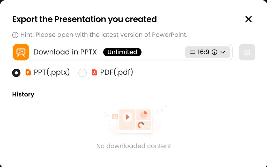Open the info tooltip next to 16:9
267x167 pixels.
[x=214, y=52]
